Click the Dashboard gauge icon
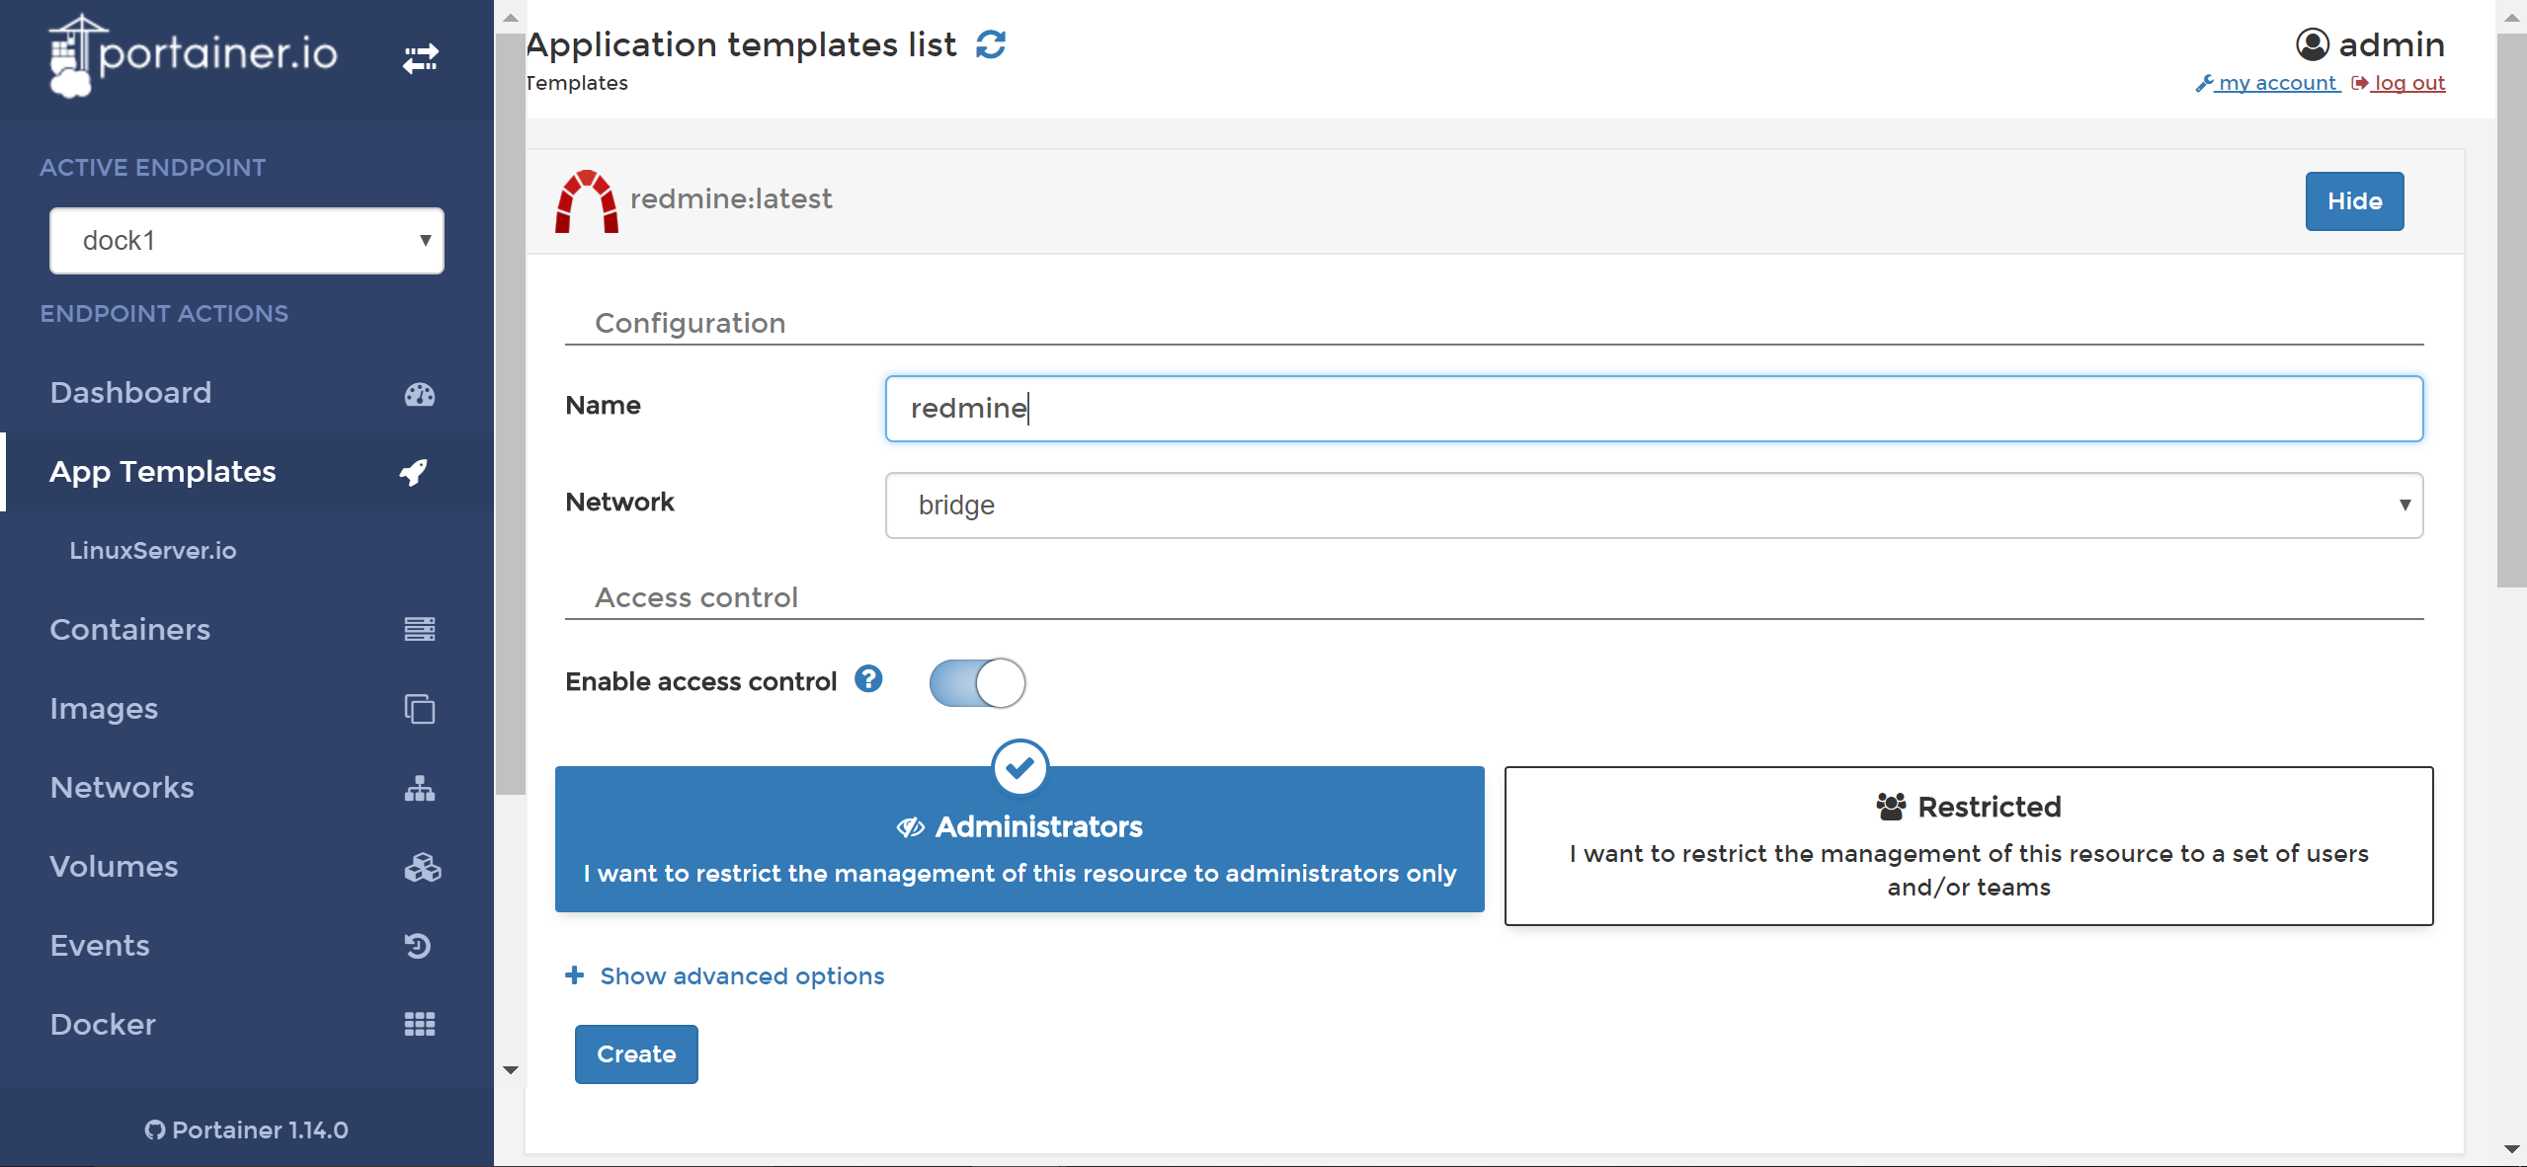 419,394
